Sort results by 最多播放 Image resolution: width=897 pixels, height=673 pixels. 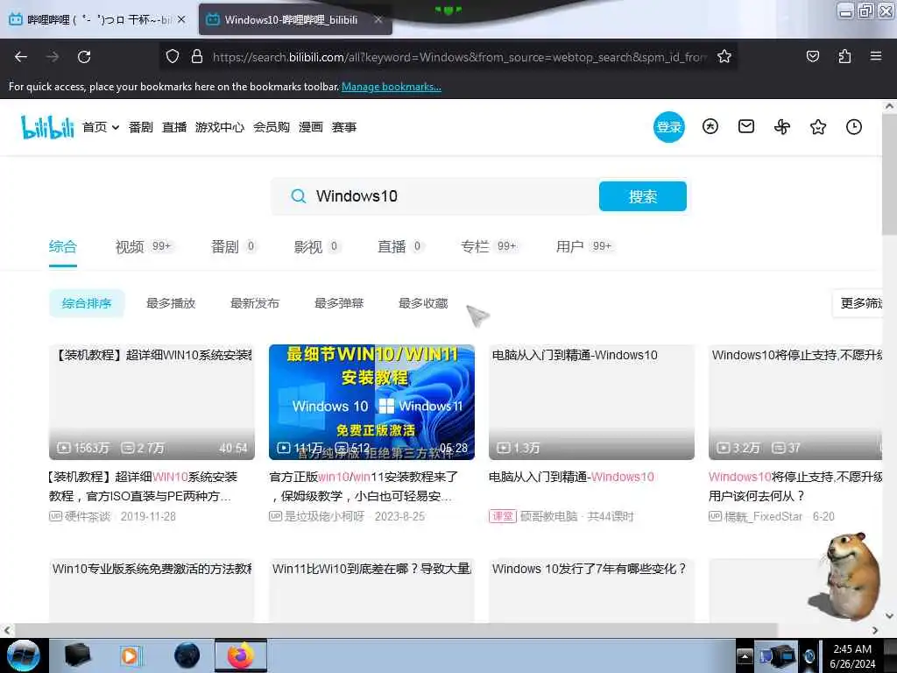point(171,303)
